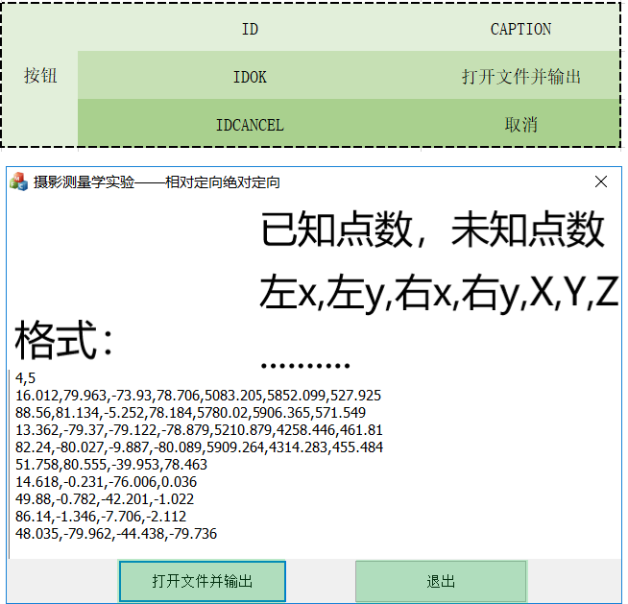Click the application icon in the title bar
The height and width of the screenshot is (604, 628).
click(19, 181)
